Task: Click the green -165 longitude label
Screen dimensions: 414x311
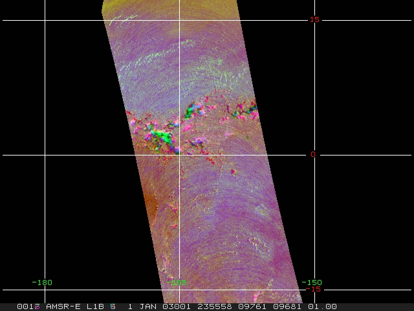Action: click(x=177, y=282)
